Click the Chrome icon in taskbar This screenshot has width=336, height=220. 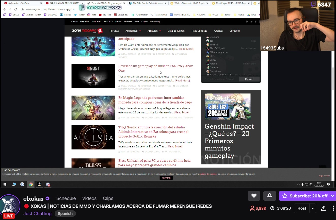31,184
